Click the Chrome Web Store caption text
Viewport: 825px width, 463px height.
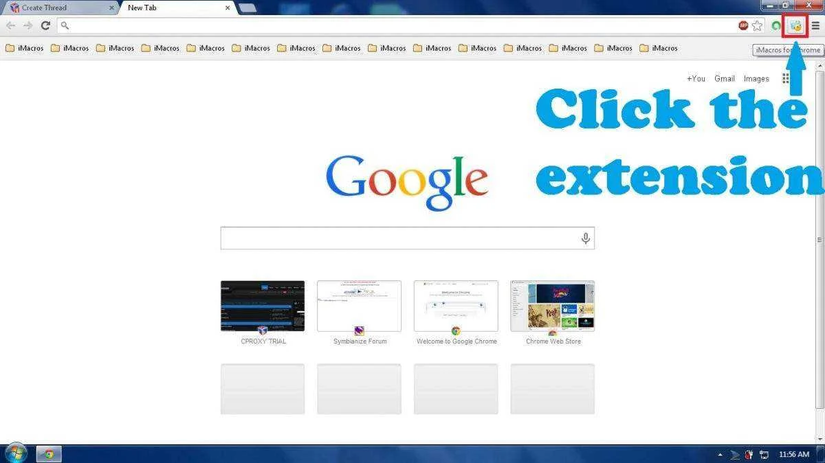(x=553, y=341)
